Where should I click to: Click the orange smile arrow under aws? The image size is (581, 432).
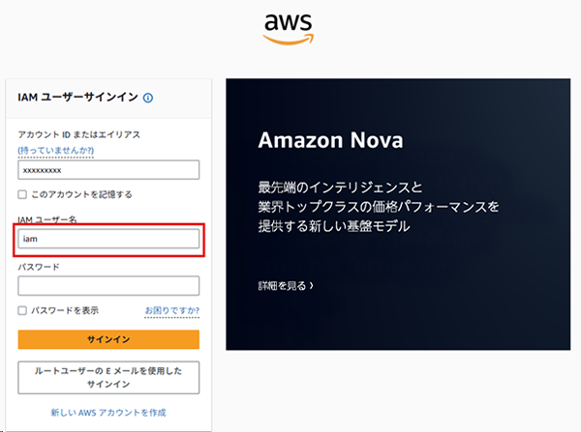pos(289,40)
